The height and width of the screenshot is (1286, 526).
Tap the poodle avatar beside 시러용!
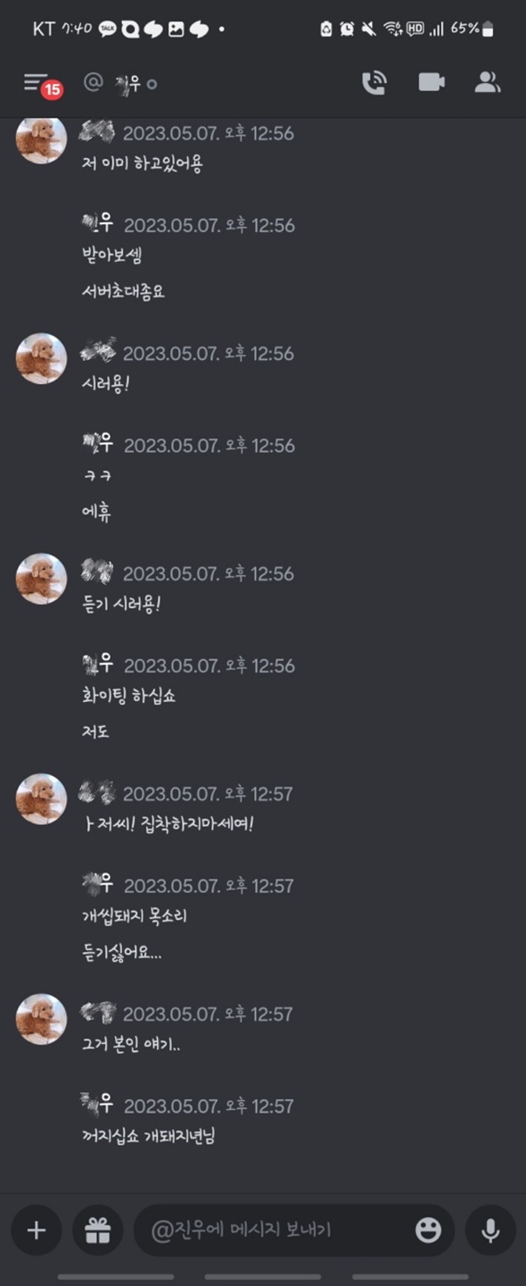pyautogui.click(x=41, y=359)
